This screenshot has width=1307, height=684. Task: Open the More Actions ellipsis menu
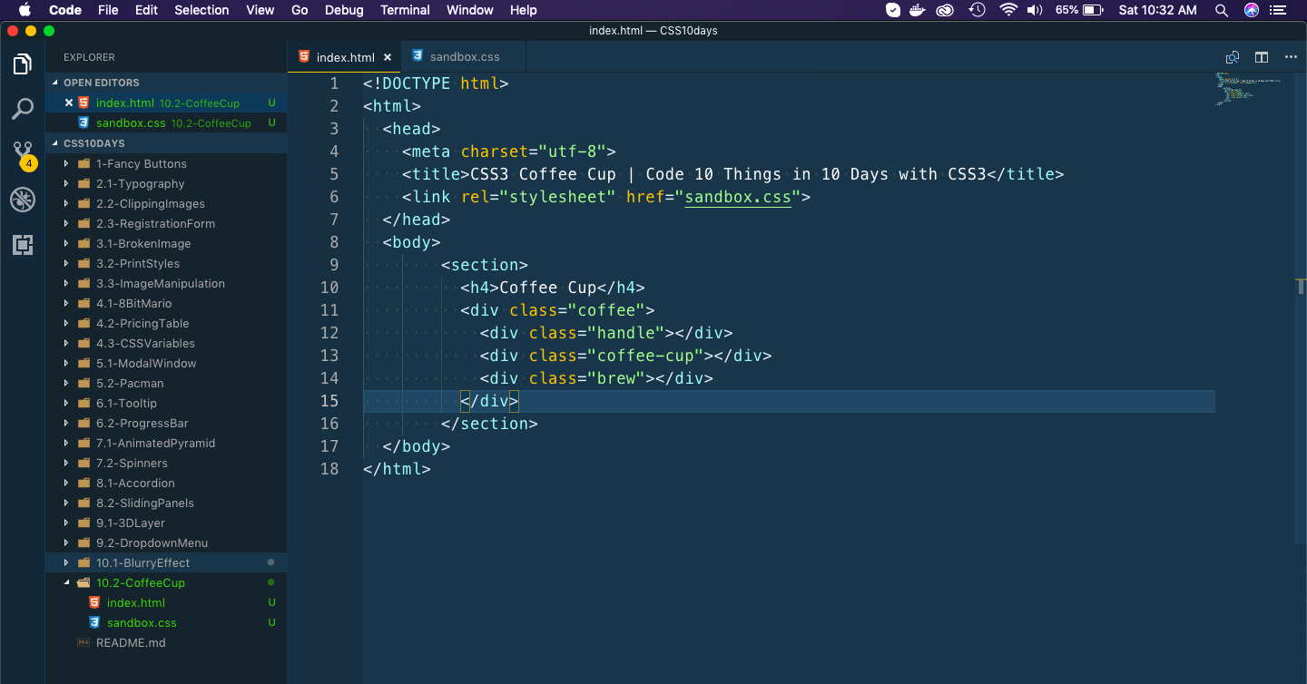(x=1291, y=56)
